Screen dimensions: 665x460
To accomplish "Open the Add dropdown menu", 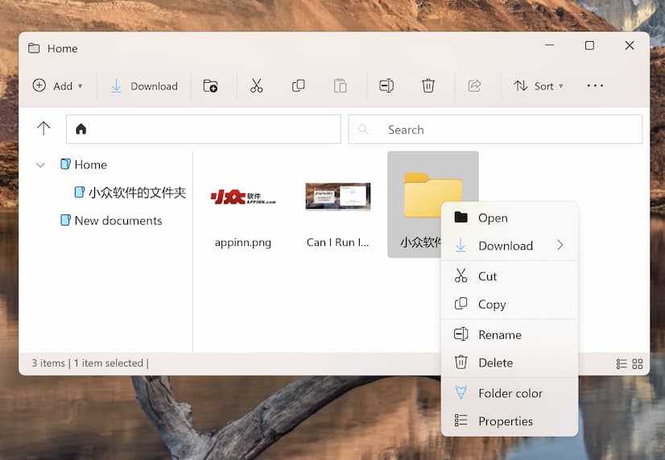I will (57, 86).
